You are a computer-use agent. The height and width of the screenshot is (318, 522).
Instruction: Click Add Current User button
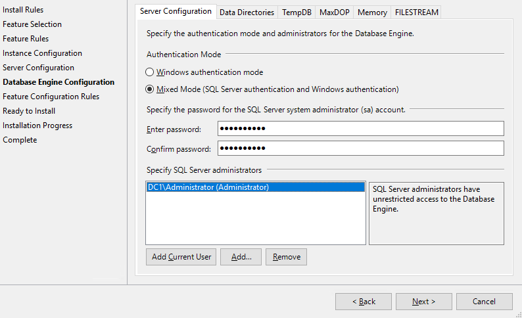pos(181,257)
